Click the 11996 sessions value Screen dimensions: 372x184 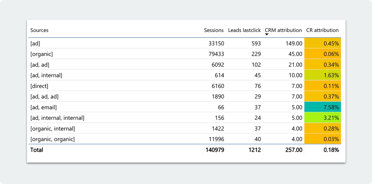click(x=216, y=139)
